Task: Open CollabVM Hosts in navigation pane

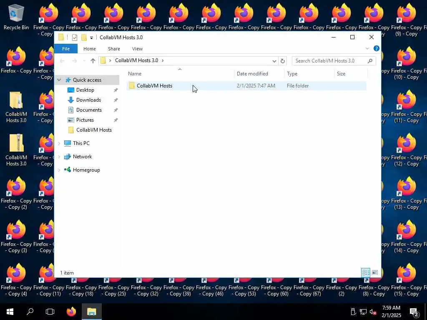Action: pyautogui.click(x=94, y=130)
